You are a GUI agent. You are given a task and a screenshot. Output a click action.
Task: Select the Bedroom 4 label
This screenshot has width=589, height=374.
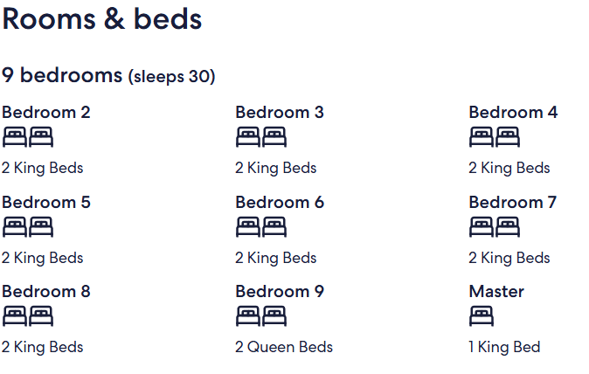click(513, 113)
